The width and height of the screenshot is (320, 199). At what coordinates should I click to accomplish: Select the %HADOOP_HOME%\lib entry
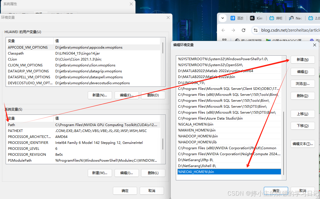(229, 142)
